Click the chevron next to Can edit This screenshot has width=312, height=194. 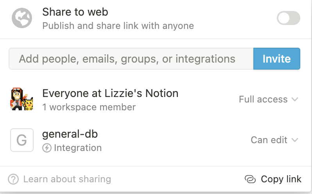[x=295, y=140]
